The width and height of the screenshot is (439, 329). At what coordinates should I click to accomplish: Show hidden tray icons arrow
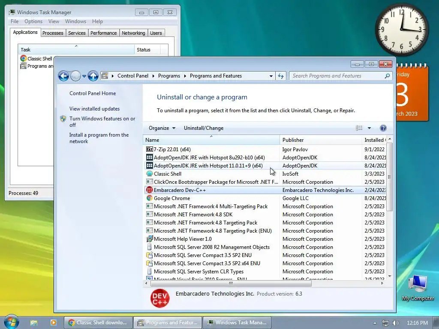(375, 323)
